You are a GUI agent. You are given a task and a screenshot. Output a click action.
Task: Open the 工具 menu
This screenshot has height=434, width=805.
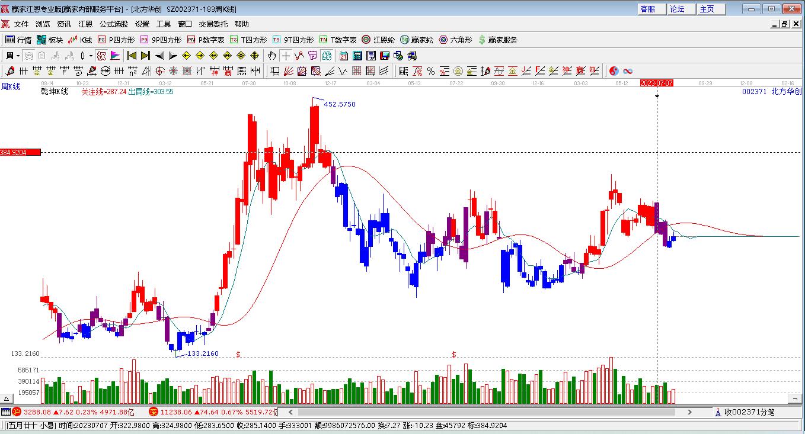click(164, 24)
